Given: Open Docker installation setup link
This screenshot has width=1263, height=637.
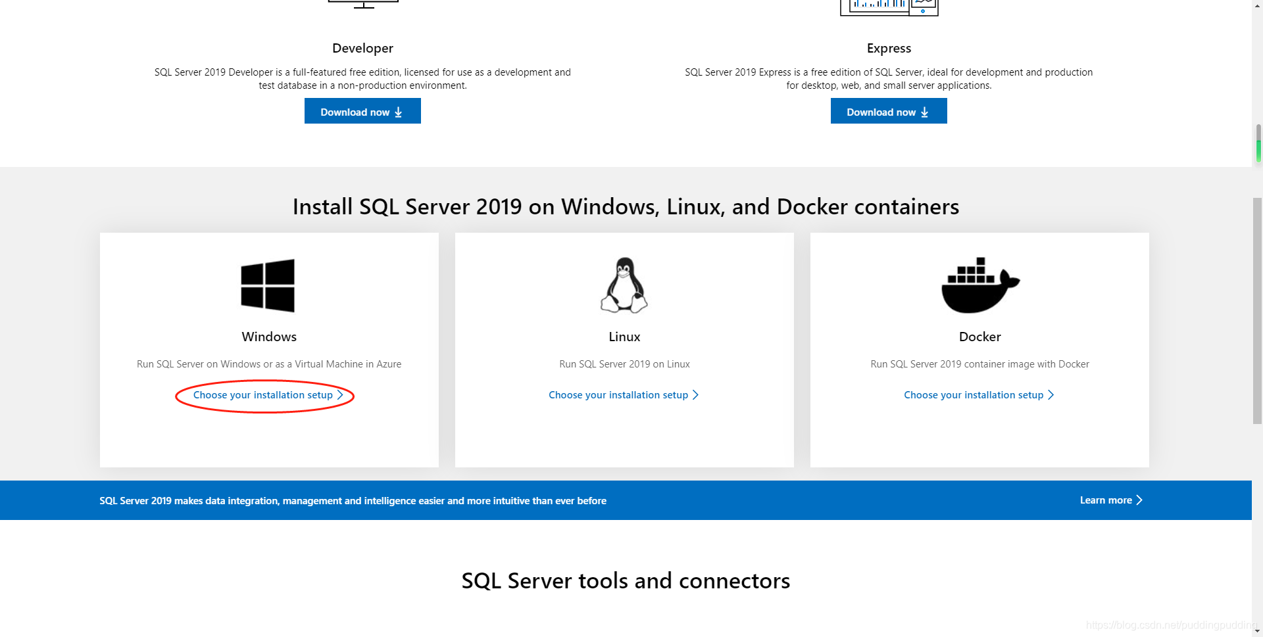Looking at the screenshot, I should (979, 395).
